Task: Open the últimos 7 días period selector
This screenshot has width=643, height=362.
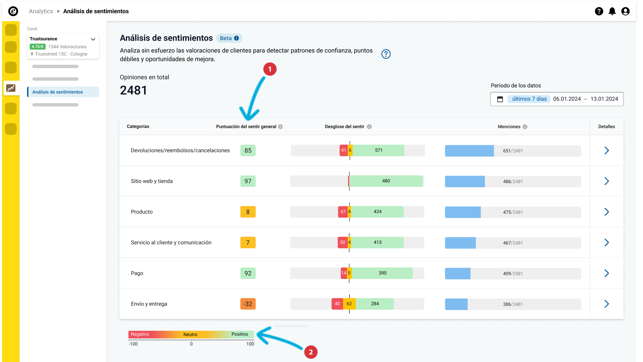Action: (529, 99)
